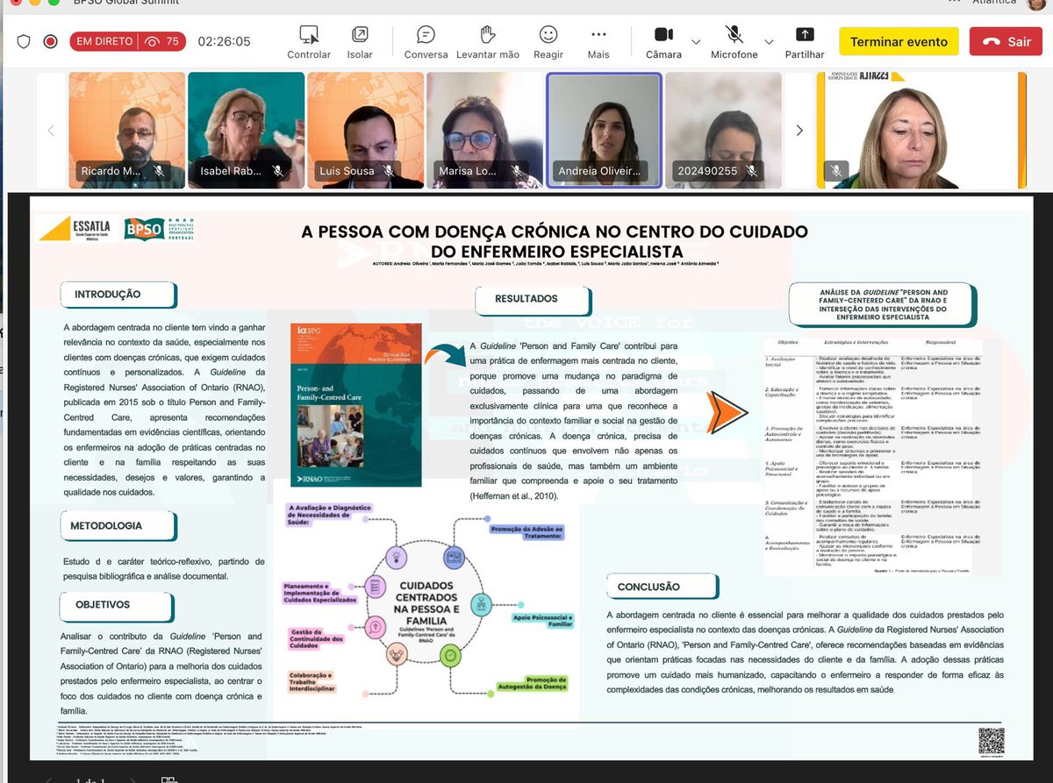Show more participants with right chevron
This screenshot has height=783, width=1053.
pos(799,131)
